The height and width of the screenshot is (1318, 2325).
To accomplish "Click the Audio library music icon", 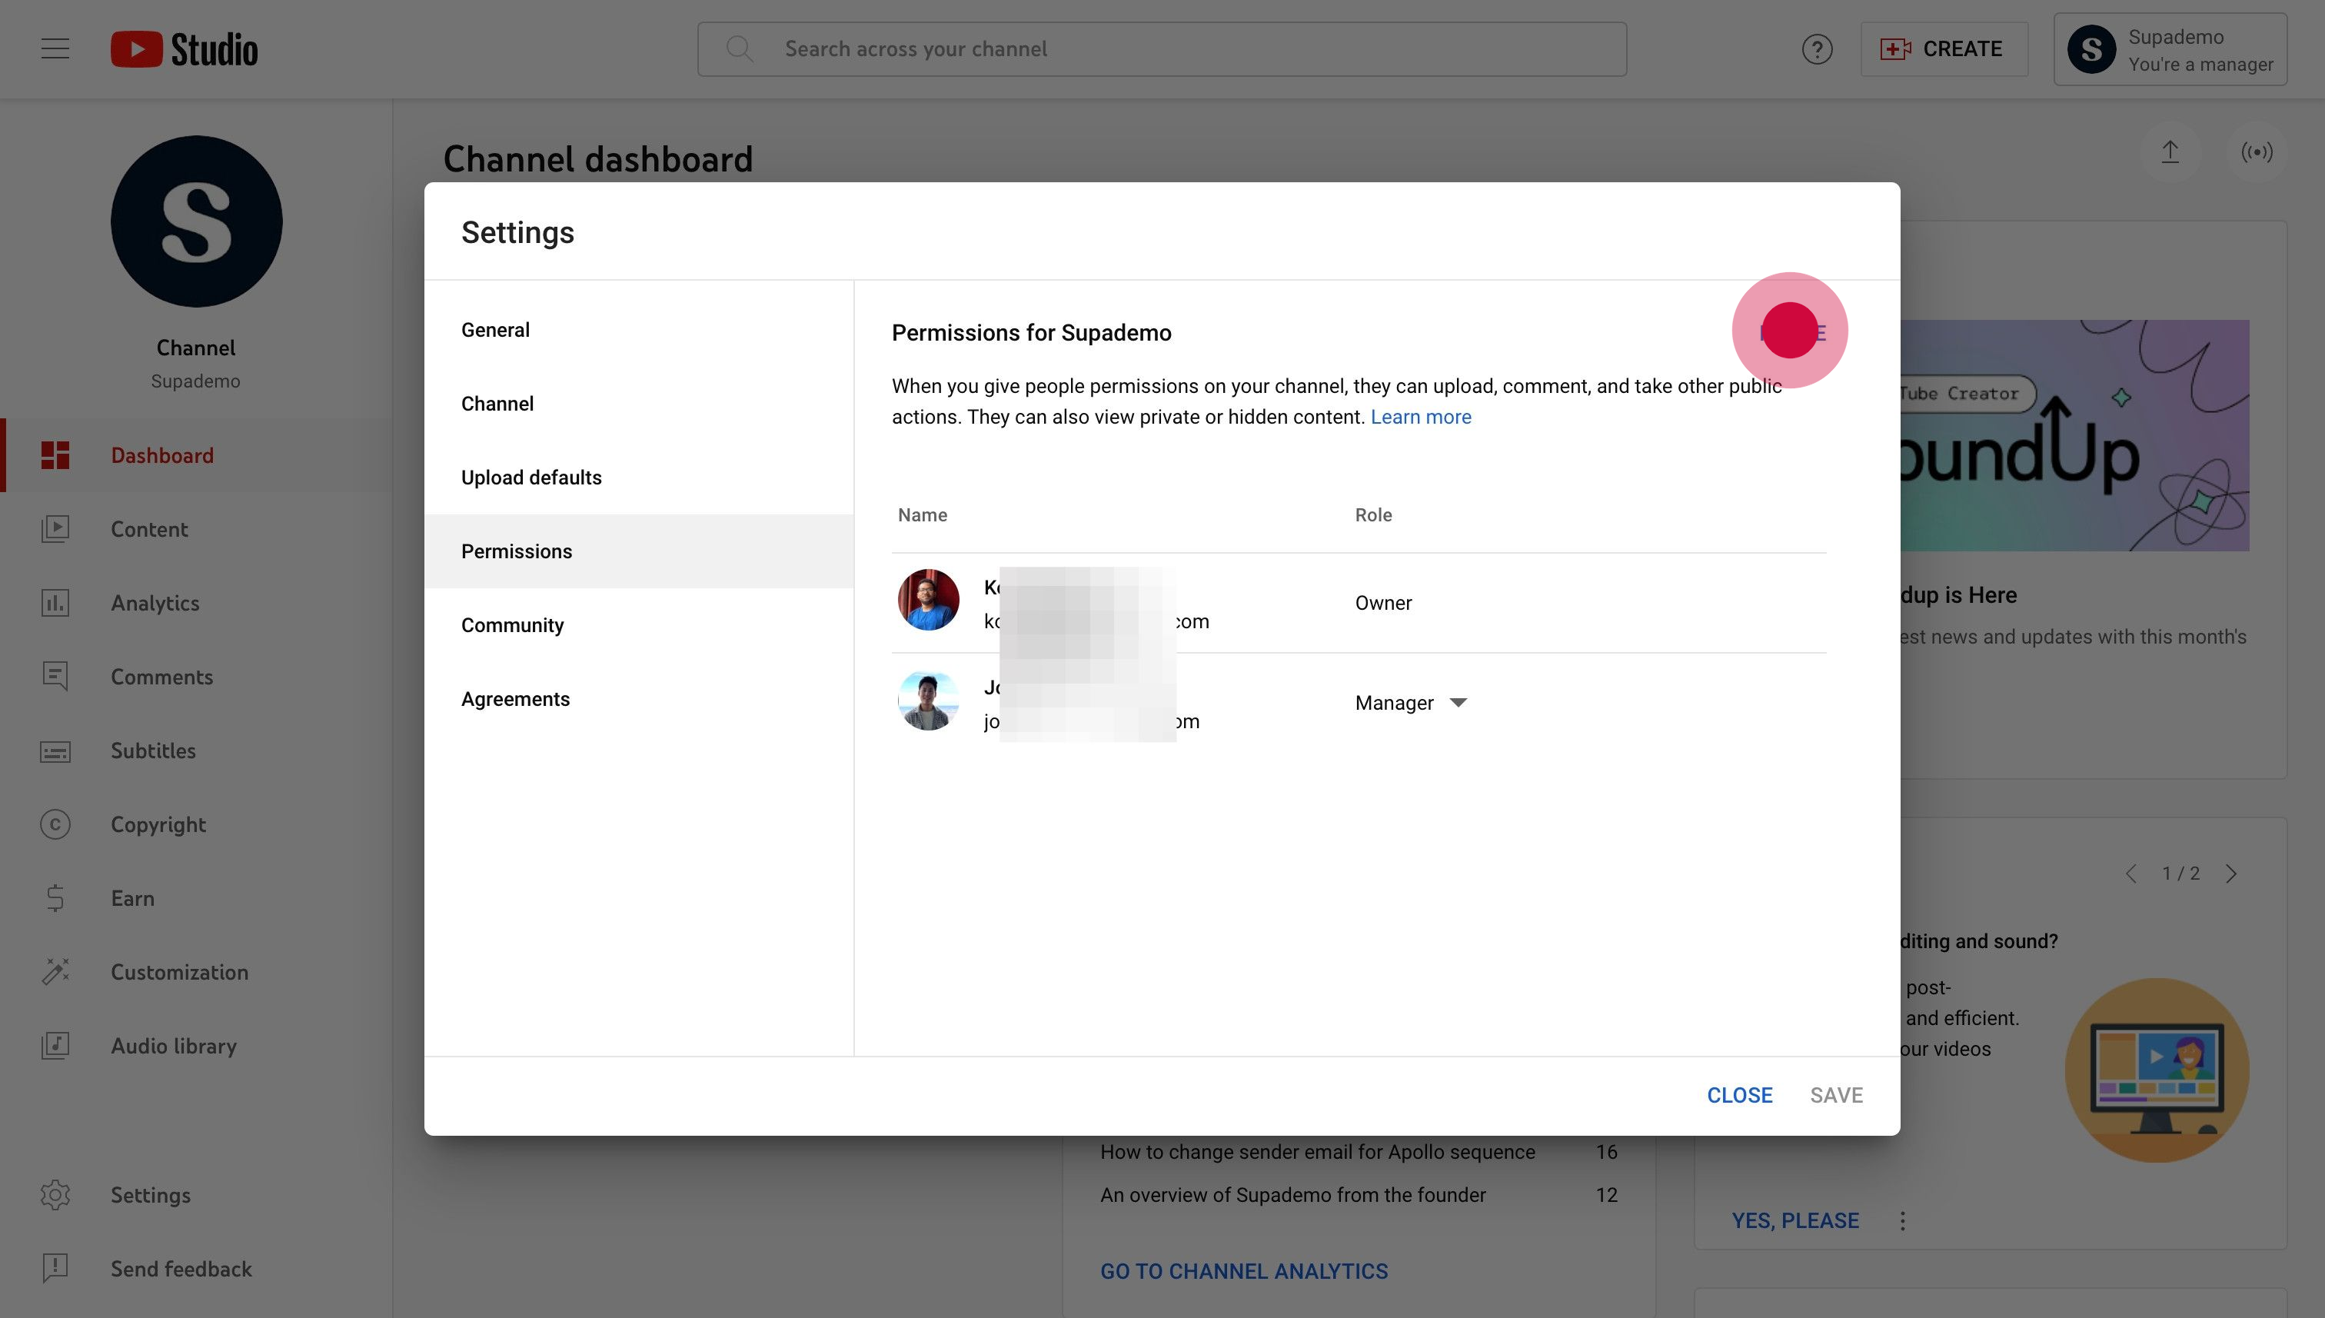I will pos(55,1046).
